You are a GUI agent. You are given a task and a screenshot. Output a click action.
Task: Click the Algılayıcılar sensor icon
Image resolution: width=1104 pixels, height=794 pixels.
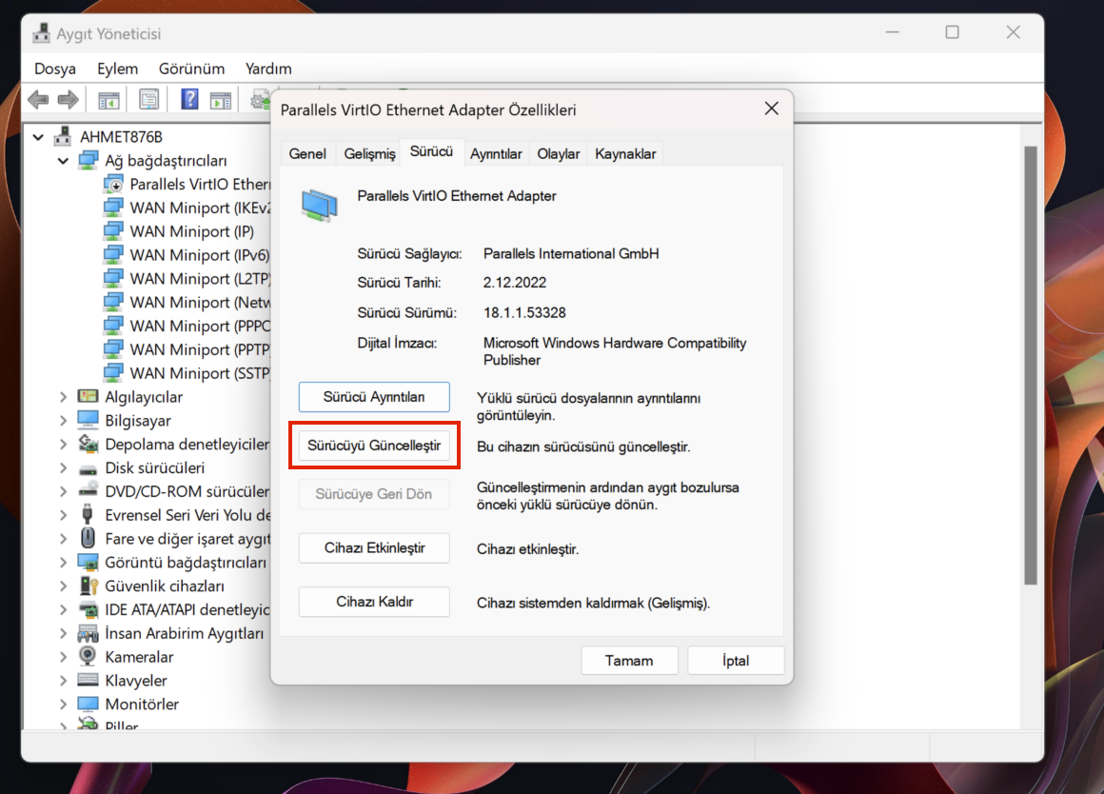pyautogui.click(x=88, y=397)
